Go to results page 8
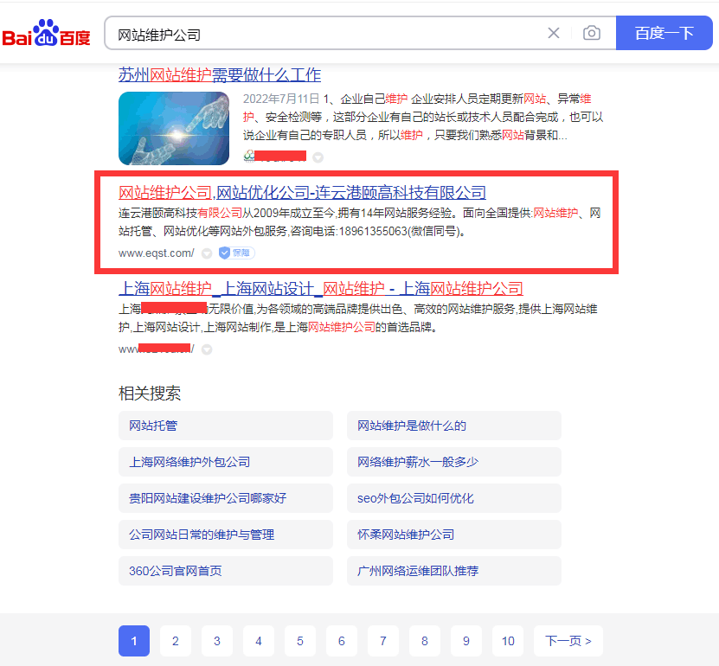Screen dimensions: 719x666 [425, 641]
